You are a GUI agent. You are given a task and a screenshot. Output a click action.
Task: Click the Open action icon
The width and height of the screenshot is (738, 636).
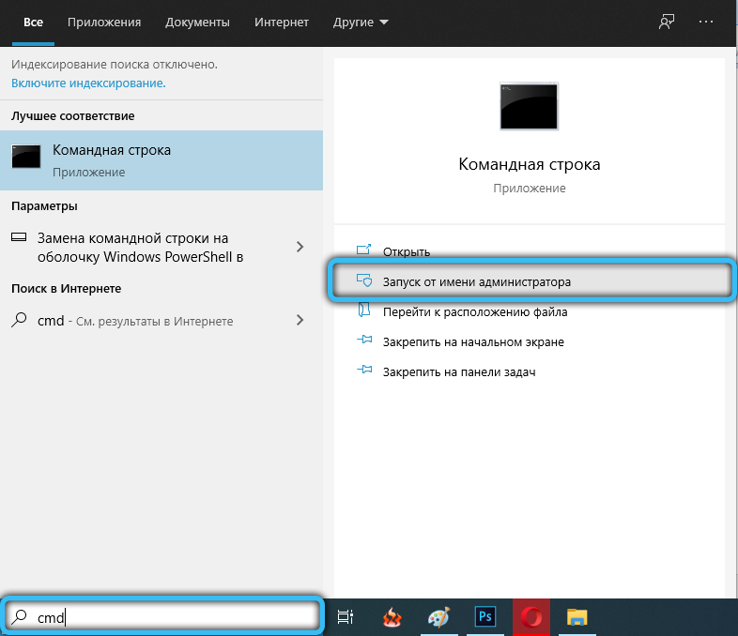(x=363, y=250)
